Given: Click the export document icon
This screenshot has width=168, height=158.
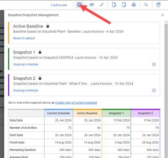Looking at the screenshot, I should [x=124, y=5].
